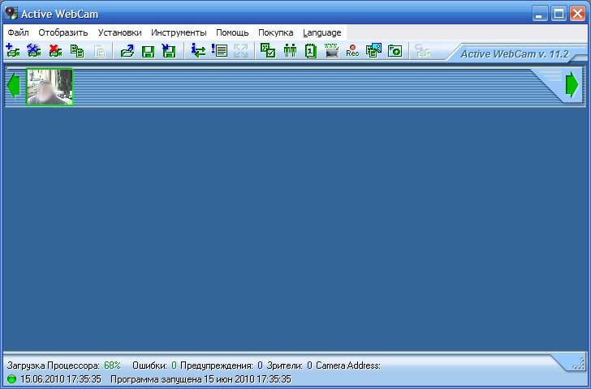Click the Active WebCam title bar icon
The image size is (591, 389).
tap(11, 14)
